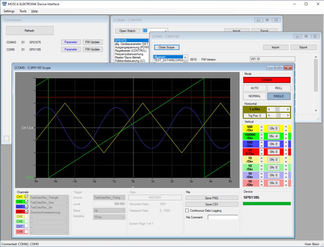Click Import in the SP01185 window
Screen dimensions: 324x247
(x=275, y=47)
